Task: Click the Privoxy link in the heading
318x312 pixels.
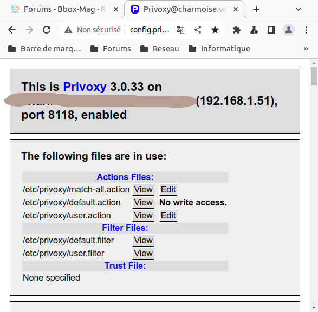Action: pyautogui.click(x=85, y=87)
